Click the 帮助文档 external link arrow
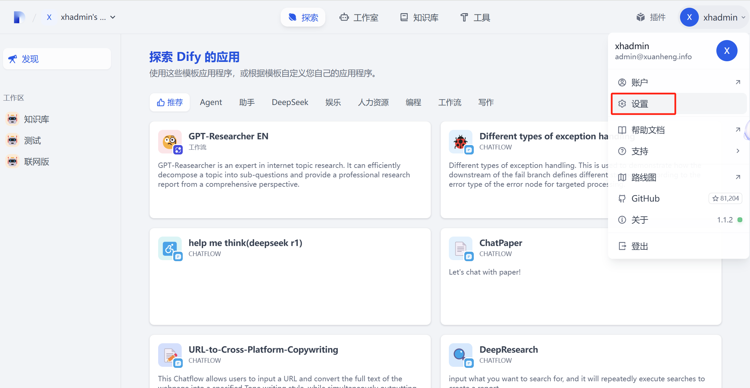This screenshot has width=750, height=388. (x=738, y=130)
